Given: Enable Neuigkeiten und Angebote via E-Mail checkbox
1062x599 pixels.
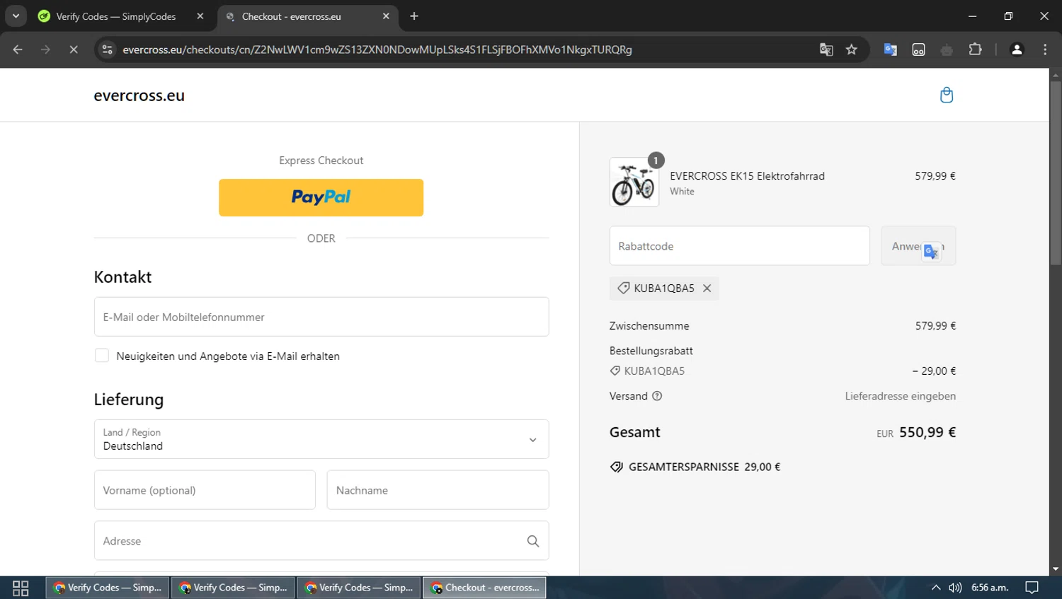Looking at the screenshot, I should (102, 356).
